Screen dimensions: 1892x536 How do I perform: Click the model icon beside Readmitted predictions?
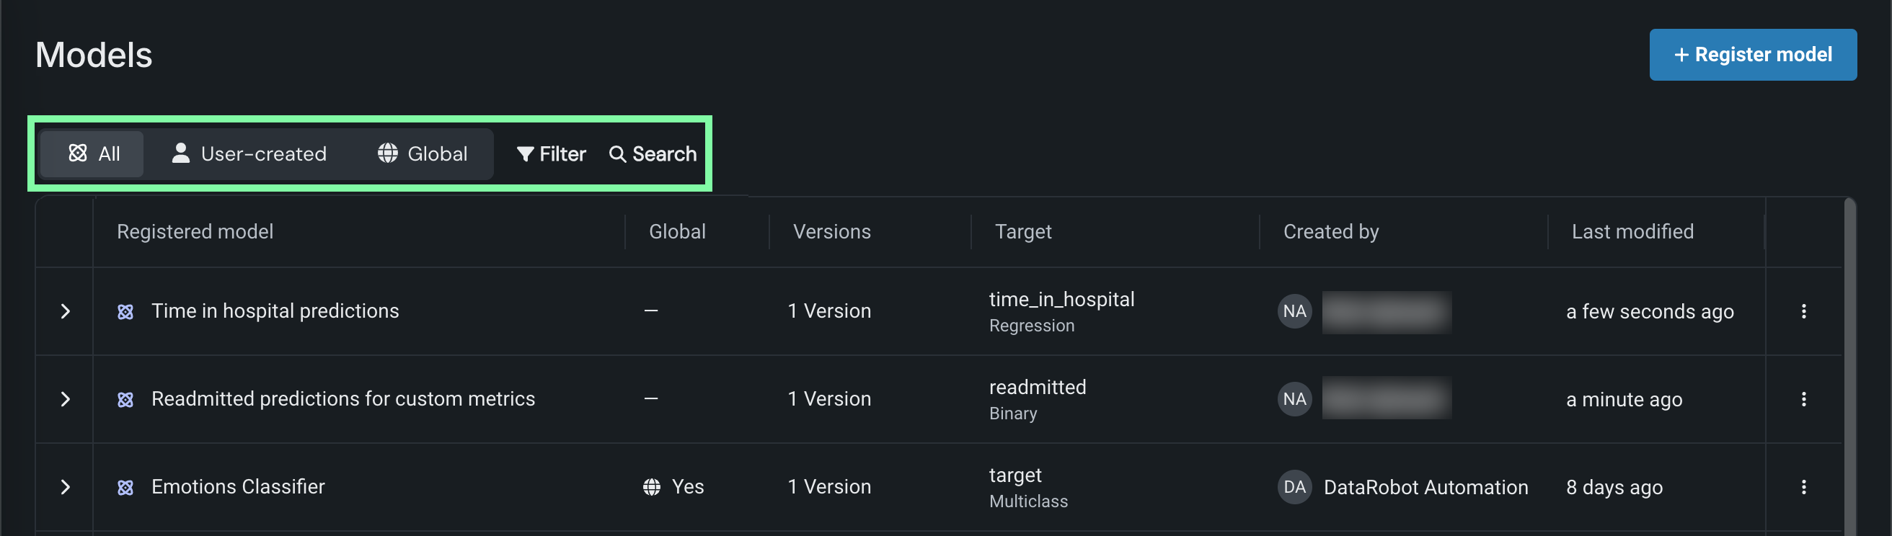tap(125, 399)
